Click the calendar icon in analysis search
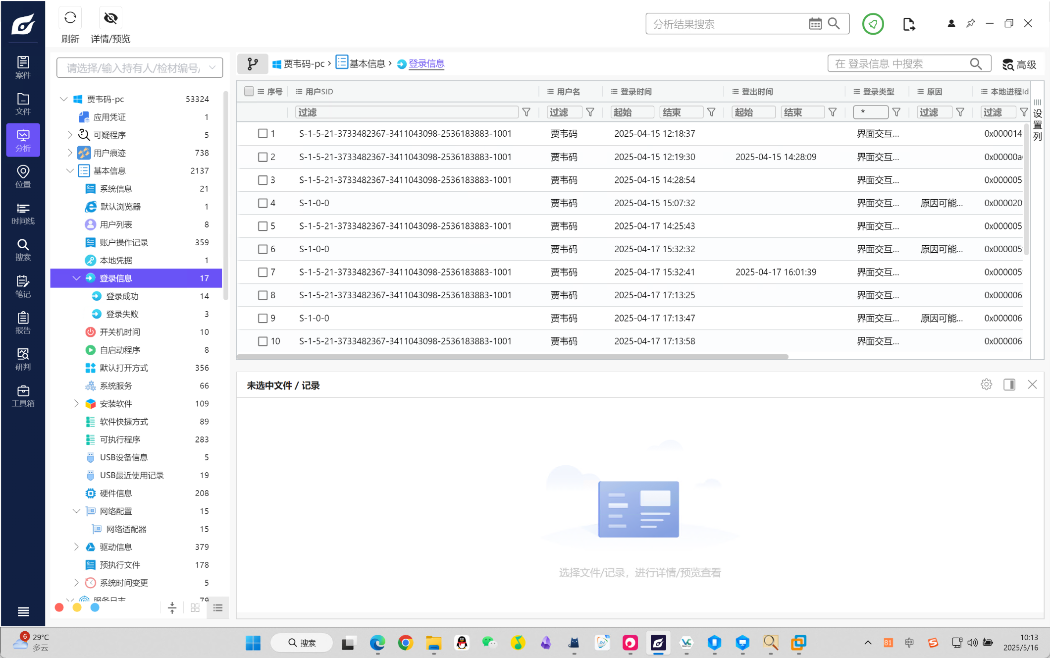The width and height of the screenshot is (1050, 658). point(815,24)
